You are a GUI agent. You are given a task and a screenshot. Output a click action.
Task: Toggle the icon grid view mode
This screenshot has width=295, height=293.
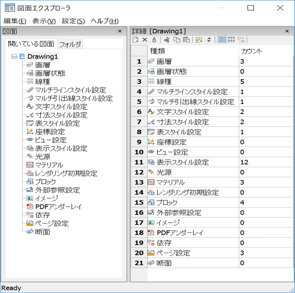coord(231,40)
